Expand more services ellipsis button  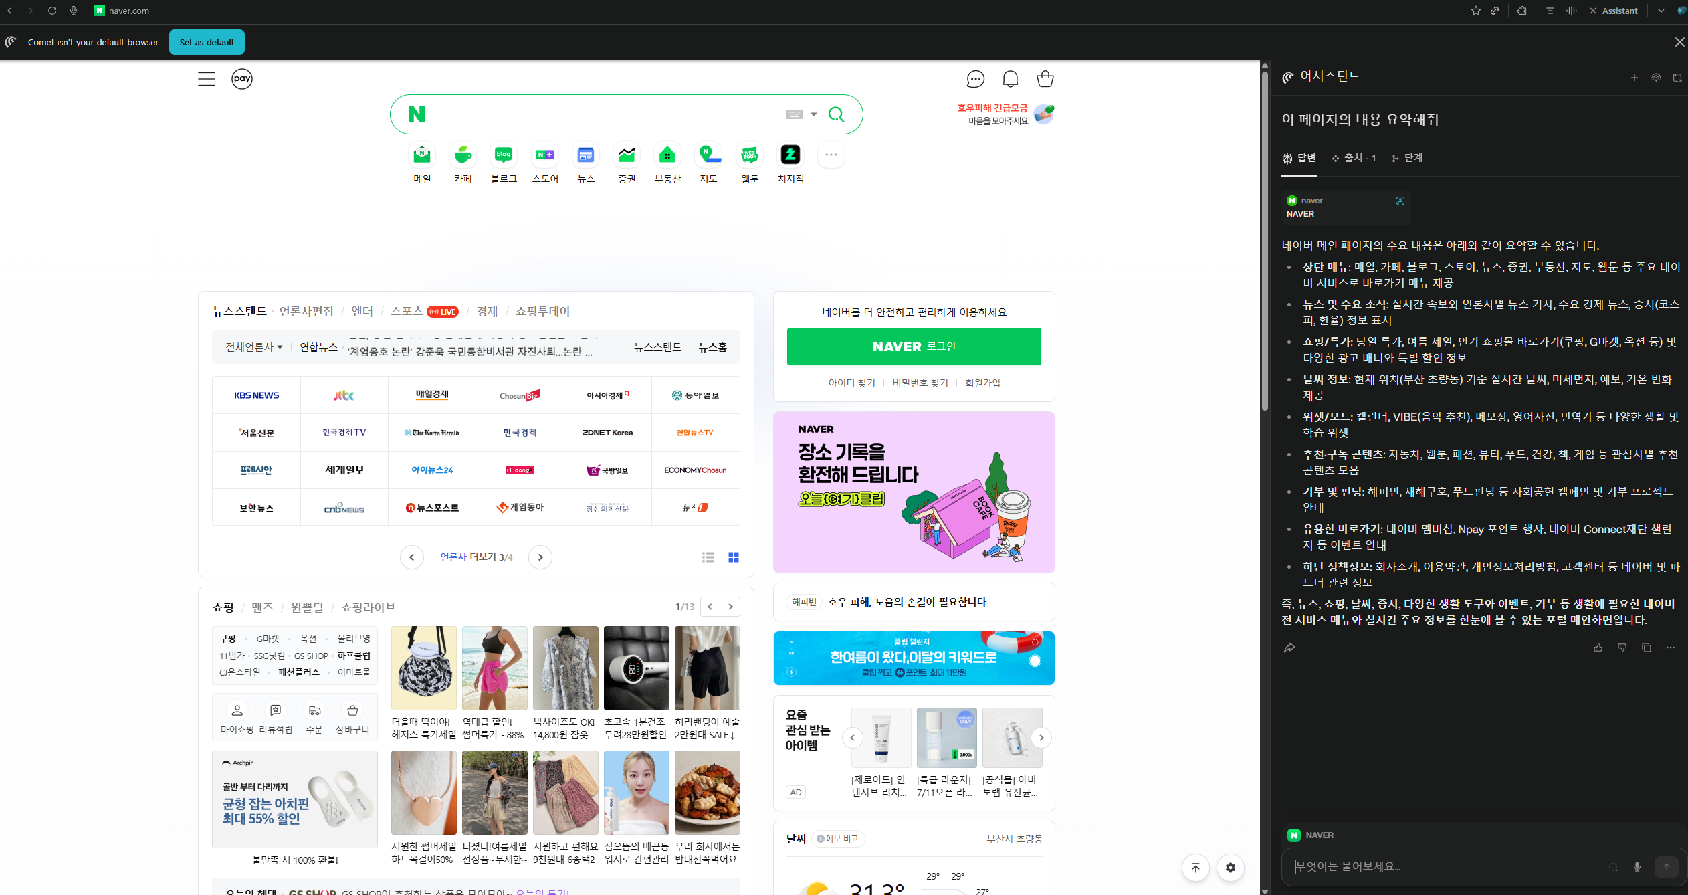[x=831, y=155]
